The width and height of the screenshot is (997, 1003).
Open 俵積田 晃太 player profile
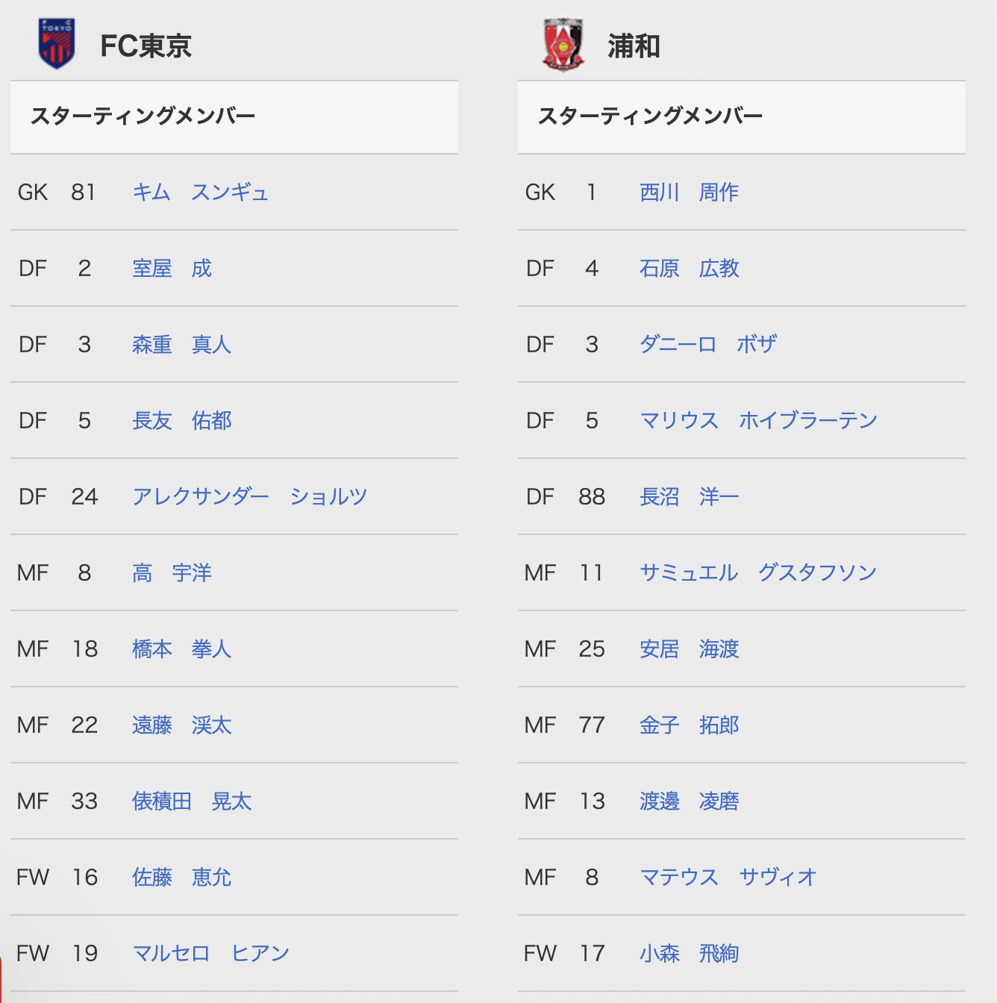192,802
